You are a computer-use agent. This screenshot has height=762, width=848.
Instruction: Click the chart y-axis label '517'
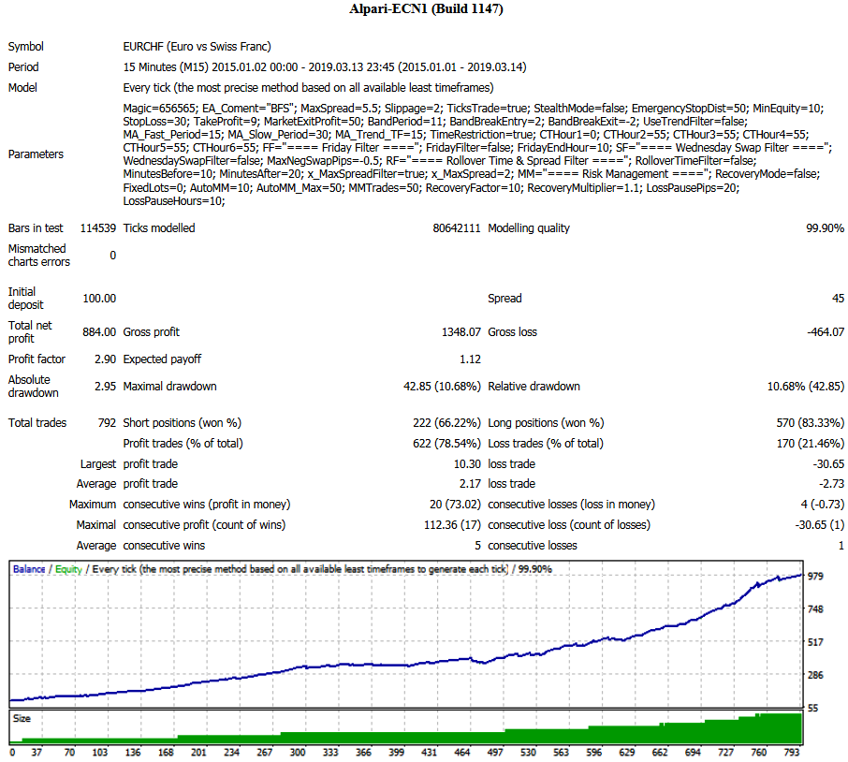click(x=815, y=642)
